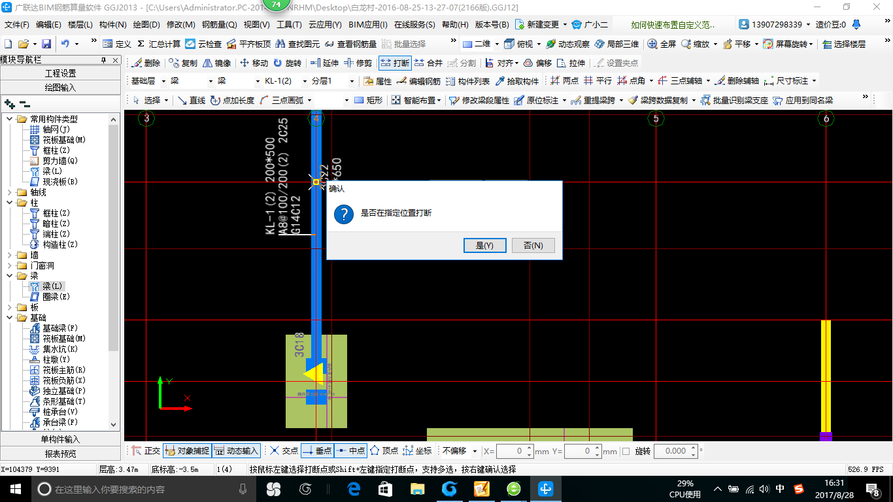This screenshot has height=502, width=893.
Task: Open the KL-1(2) component dropdown
Action: (305, 81)
